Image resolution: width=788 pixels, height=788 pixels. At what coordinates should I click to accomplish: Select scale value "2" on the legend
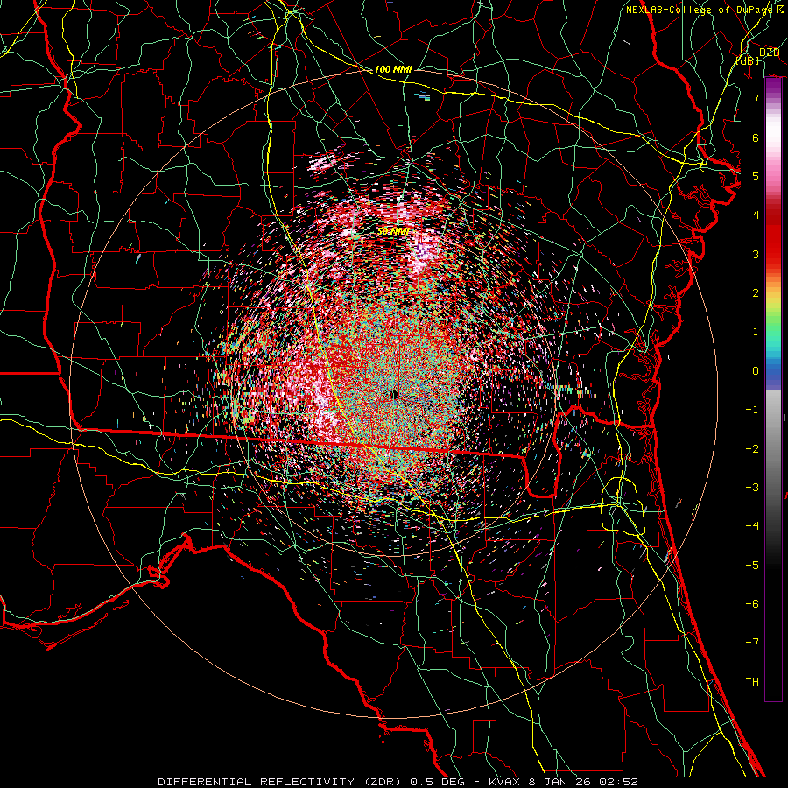(756, 293)
